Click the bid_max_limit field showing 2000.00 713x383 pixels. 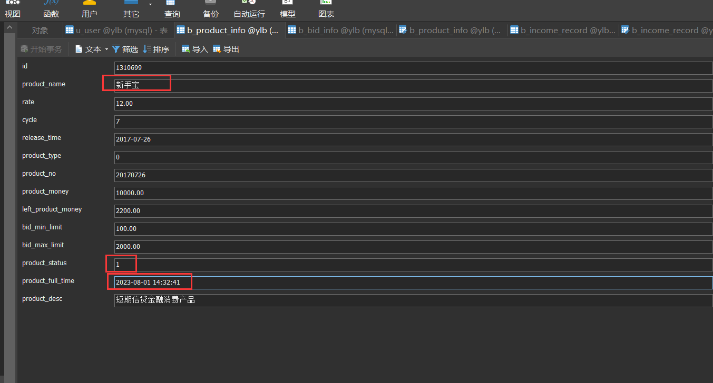click(x=413, y=247)
